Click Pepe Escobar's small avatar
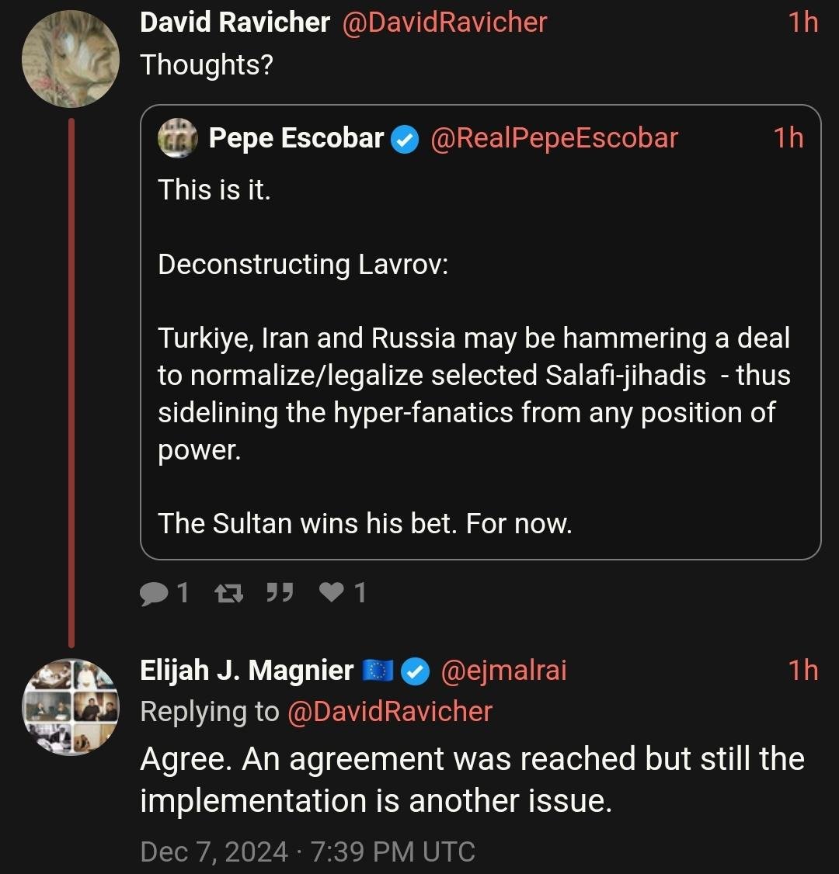 point(177,139)
